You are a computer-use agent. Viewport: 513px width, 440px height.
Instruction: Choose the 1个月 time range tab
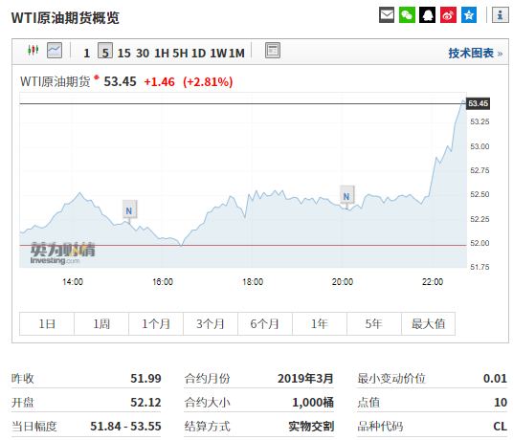(156, 323)
